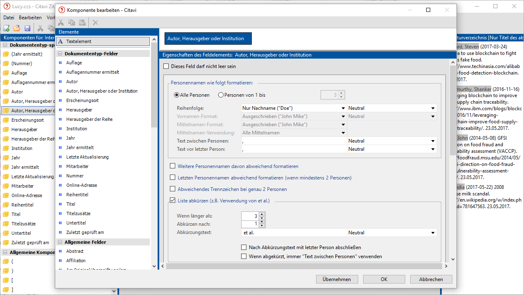524x295 pixels.
Task: Increase 'Wenn länger als' value with up arrow
Action: click(x=262, y=214)
